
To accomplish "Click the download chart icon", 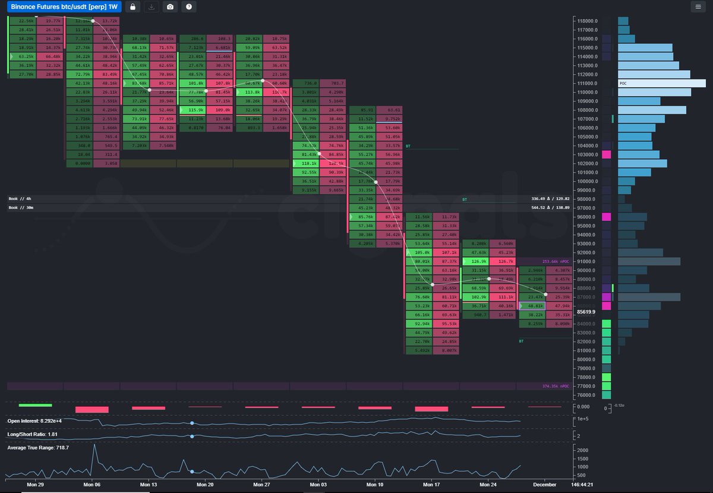I will click(x=152, y=7).
